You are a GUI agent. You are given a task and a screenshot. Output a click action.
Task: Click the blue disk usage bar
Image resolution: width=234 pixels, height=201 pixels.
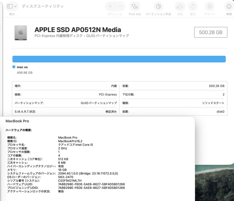click(119, 59)
